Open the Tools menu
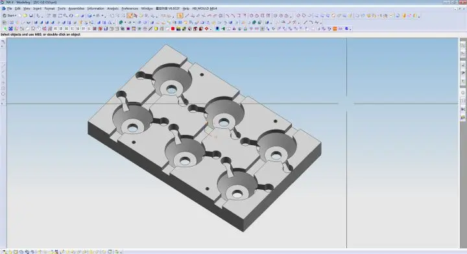This screenshot has width=467, height=254. [x=62, y=8]
